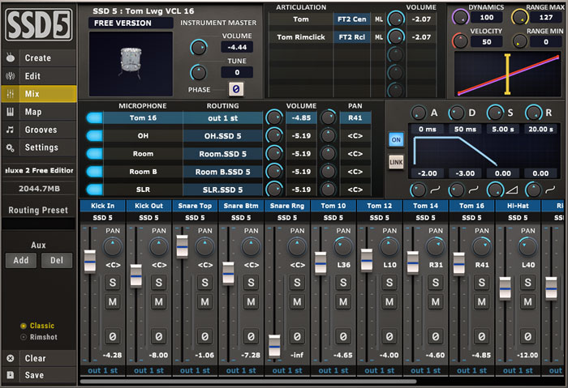This screenshot has width=568, height=388.
Task: Open the Room.SSD 5 routing dropdown
Action: (223, 154)
